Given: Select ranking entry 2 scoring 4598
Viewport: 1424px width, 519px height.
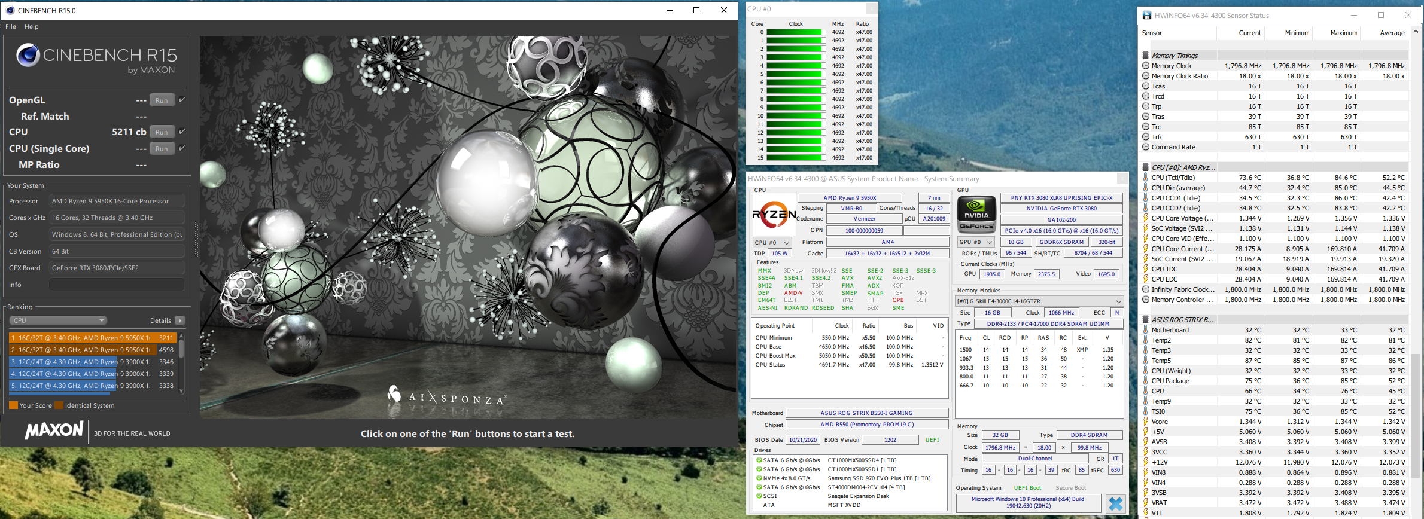Looking at the screenshot, I should [92, 350].
